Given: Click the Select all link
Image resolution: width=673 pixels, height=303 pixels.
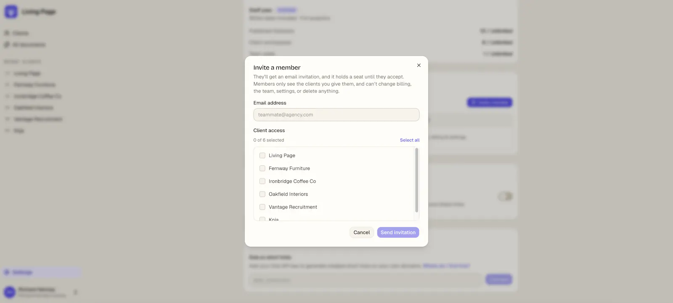Looking at the screenshot, I should pyautogui.click(x=410, y=140).
